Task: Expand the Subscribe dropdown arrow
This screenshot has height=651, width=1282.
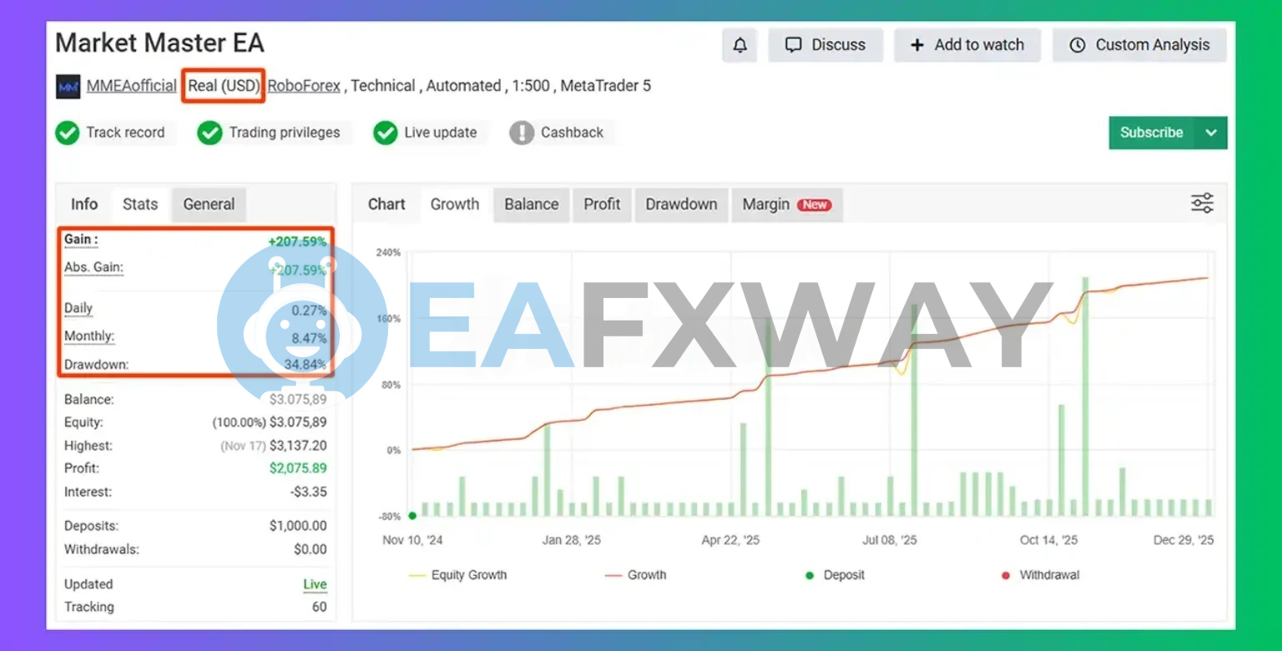Action: point(1211,133)
